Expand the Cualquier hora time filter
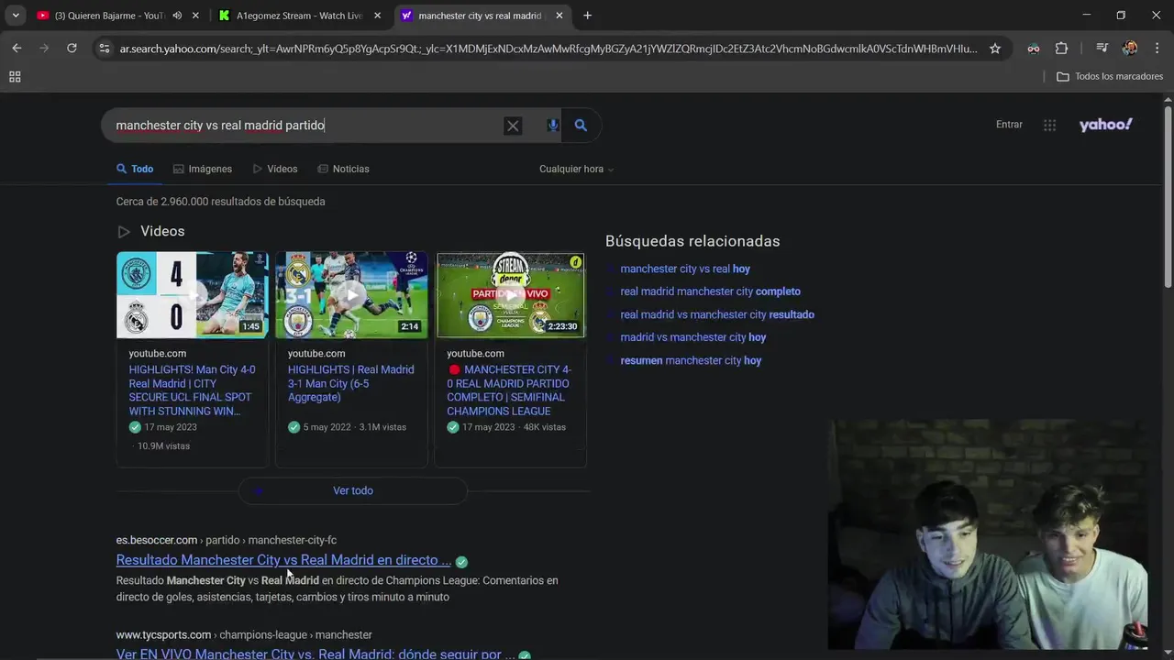The image size is (1174, 660). (x=576, y=169)
